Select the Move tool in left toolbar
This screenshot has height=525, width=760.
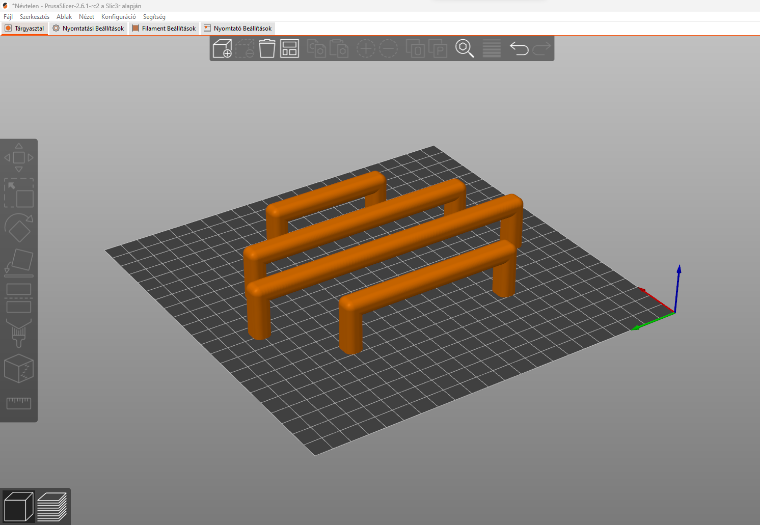click(19, 157)
